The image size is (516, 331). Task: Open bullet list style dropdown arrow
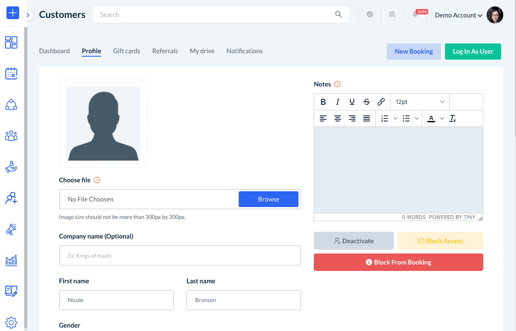[416, 118]
